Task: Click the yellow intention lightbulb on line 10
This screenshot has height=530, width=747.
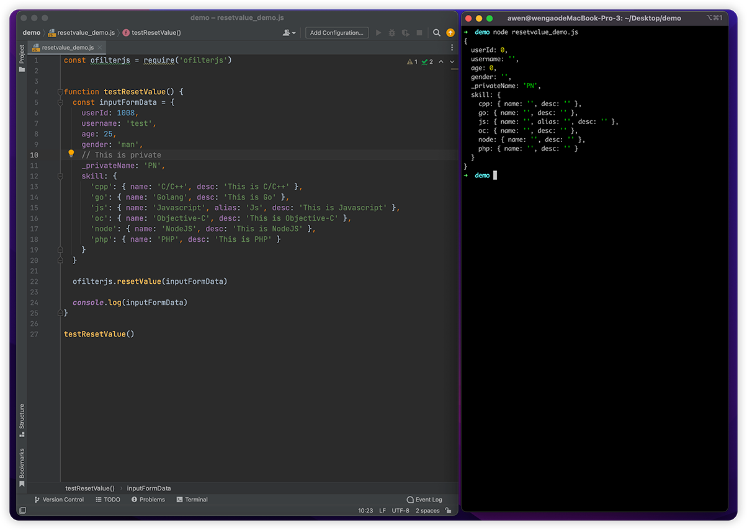Action: 71,154
